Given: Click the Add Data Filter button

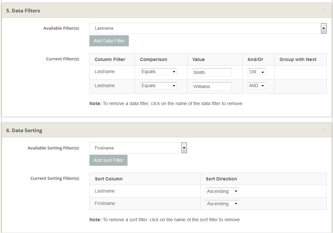Looking at the screenshot, I should pyautogui.click(x=109, y=41).
